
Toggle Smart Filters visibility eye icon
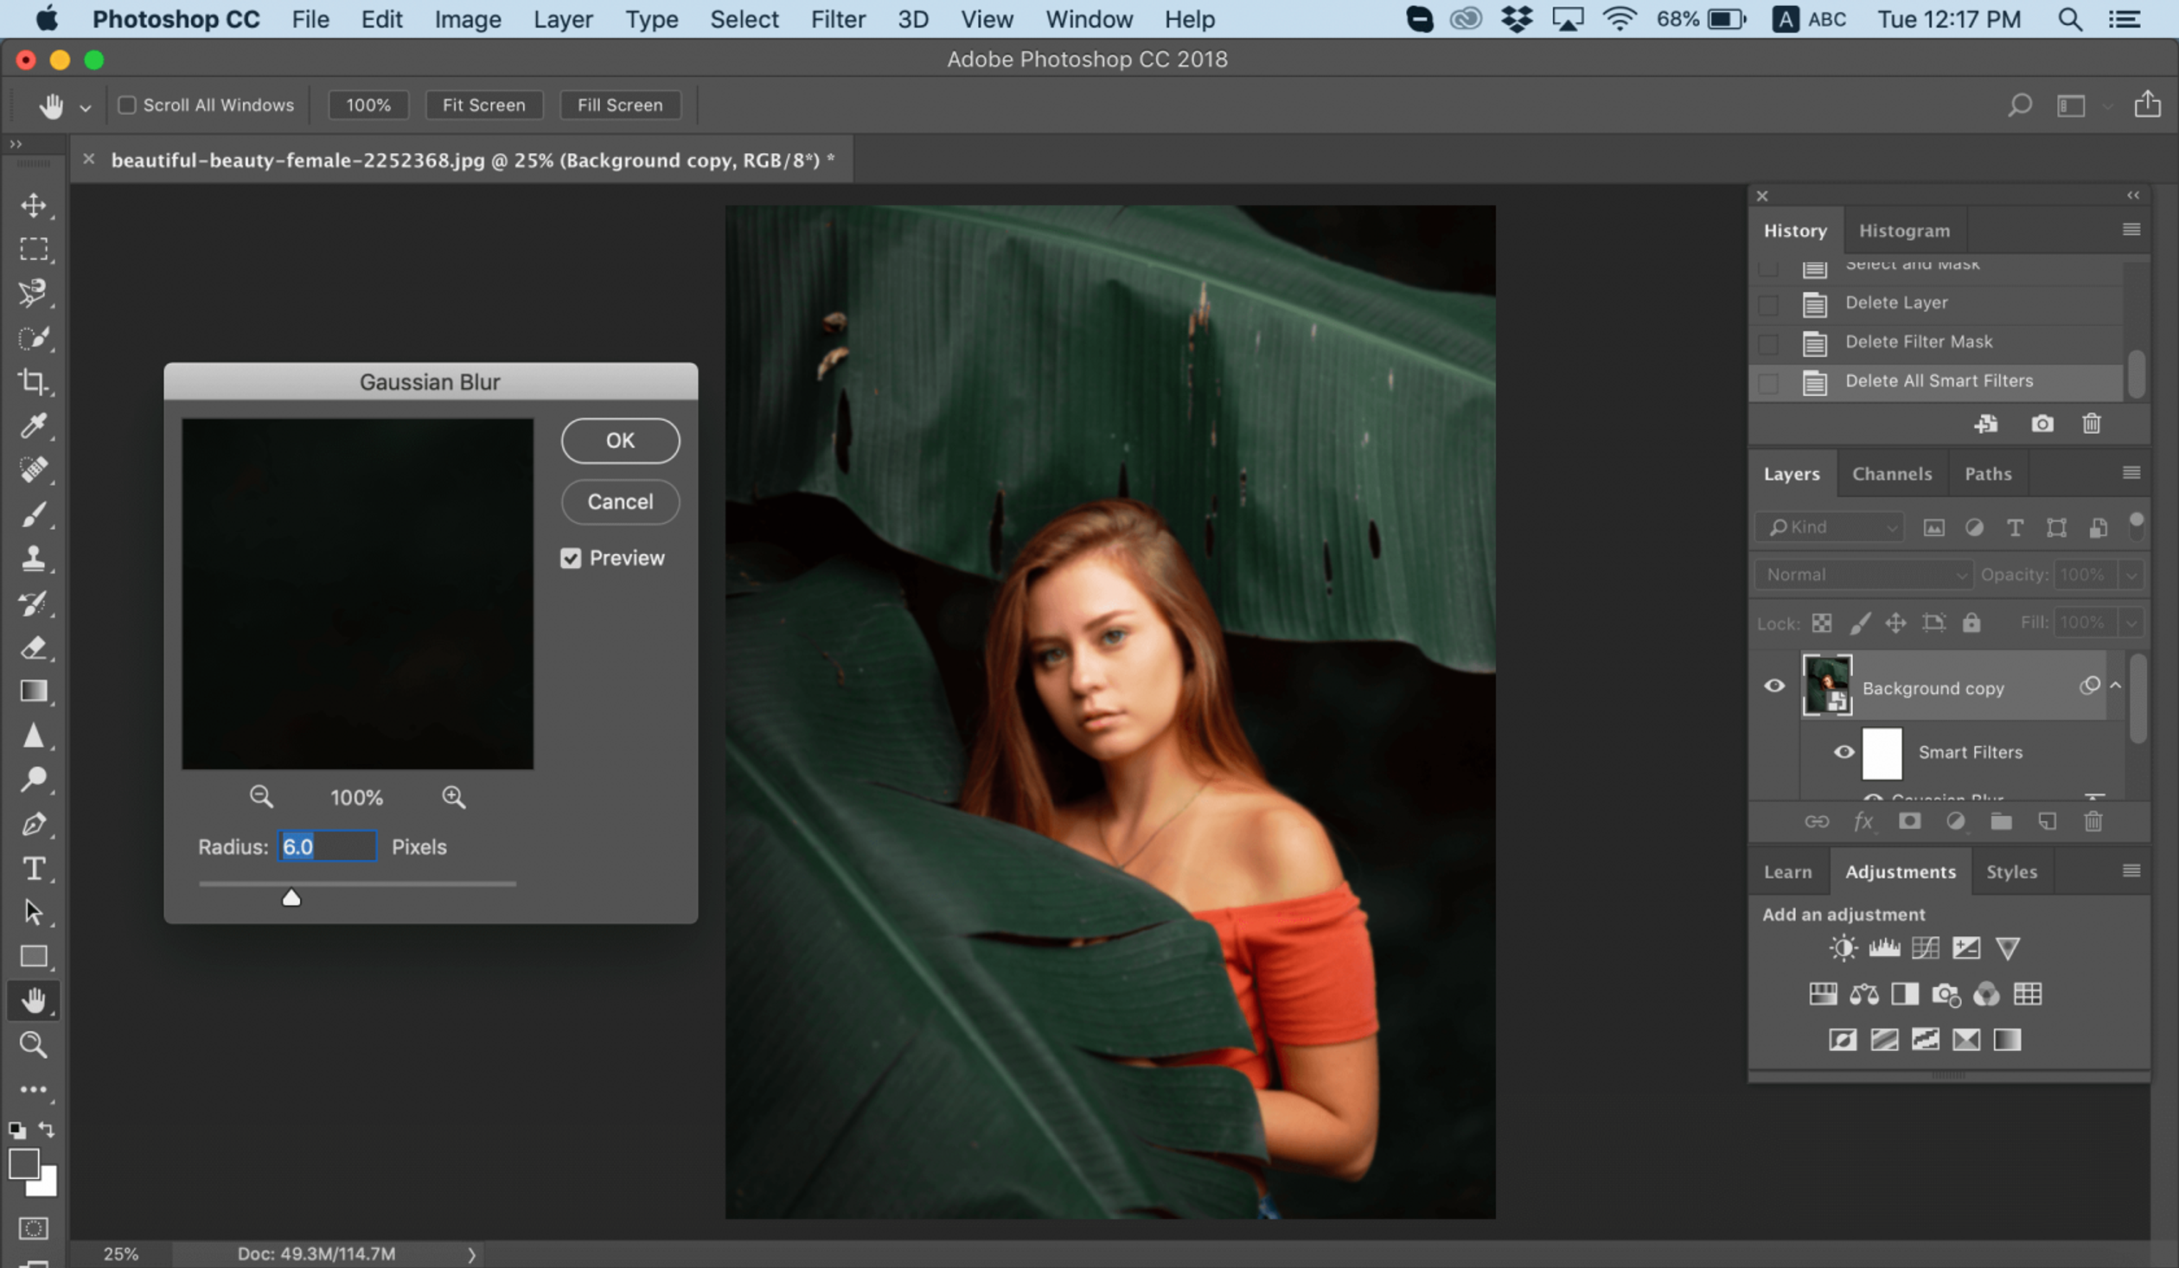(1845, 752)
